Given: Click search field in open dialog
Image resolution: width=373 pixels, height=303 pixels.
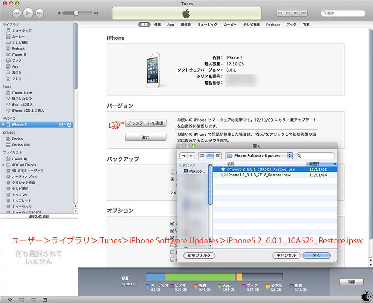Looking at the screenshot, I should (x=316, y=155).
